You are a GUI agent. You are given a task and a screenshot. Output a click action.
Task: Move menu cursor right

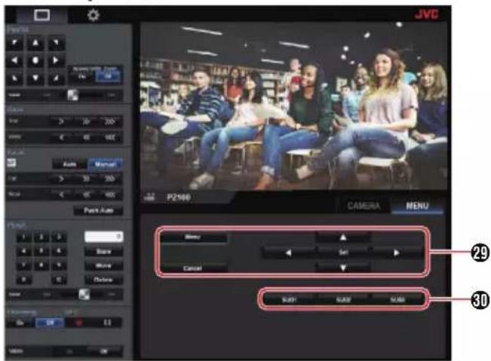click(x=397, y=252)
